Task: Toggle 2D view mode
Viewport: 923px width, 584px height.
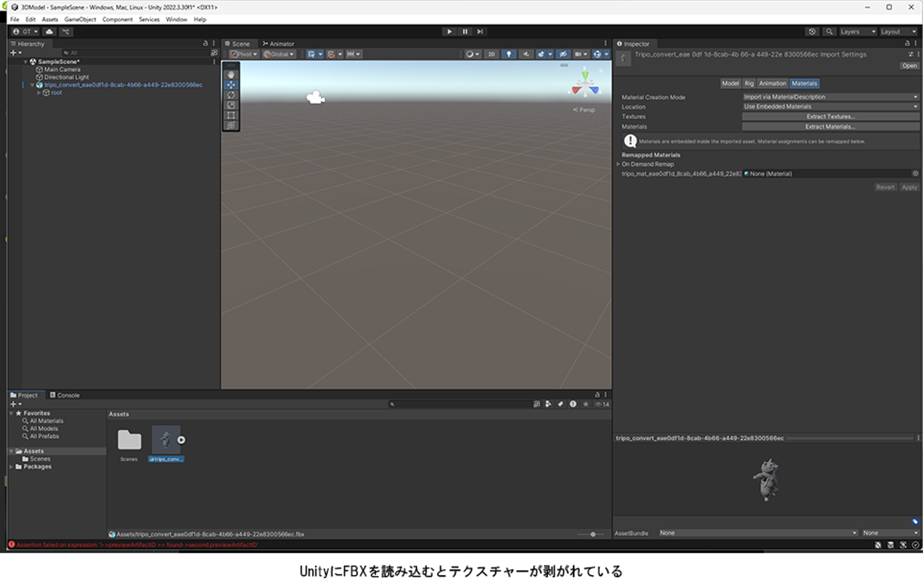Action: click(x=491, y=54)
